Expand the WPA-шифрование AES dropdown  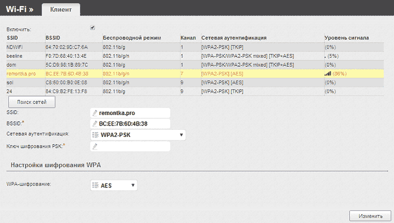pyautogui.click(x=114, y=186)
